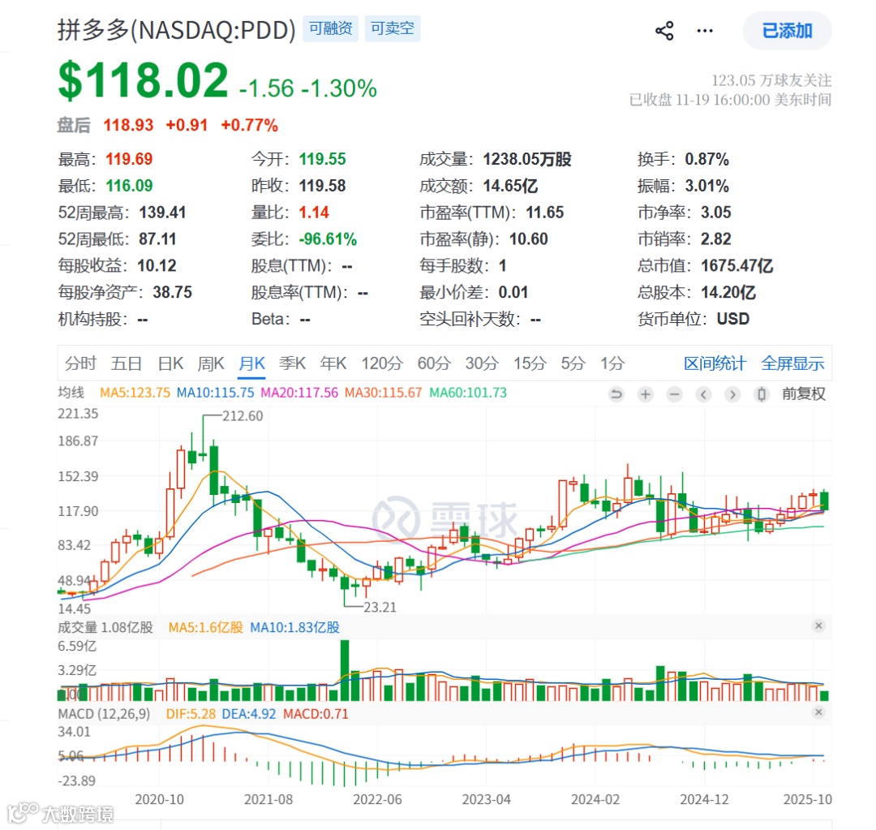The height and width of the screenshot is (830, 876).
Task: Click the volume MA10:1.83亿股 label
Action: [294, 628]
